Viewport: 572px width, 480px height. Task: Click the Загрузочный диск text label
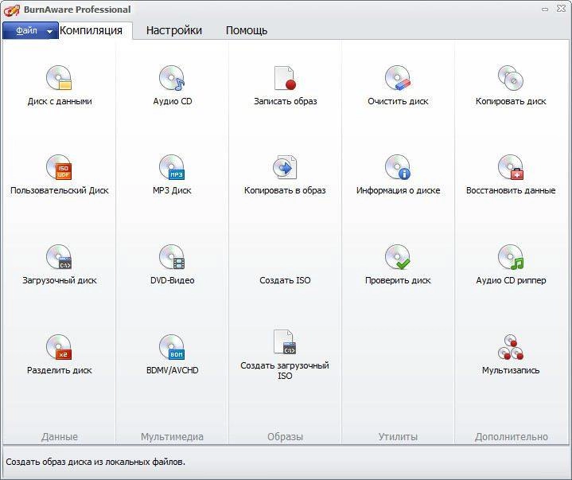[60, 280]
